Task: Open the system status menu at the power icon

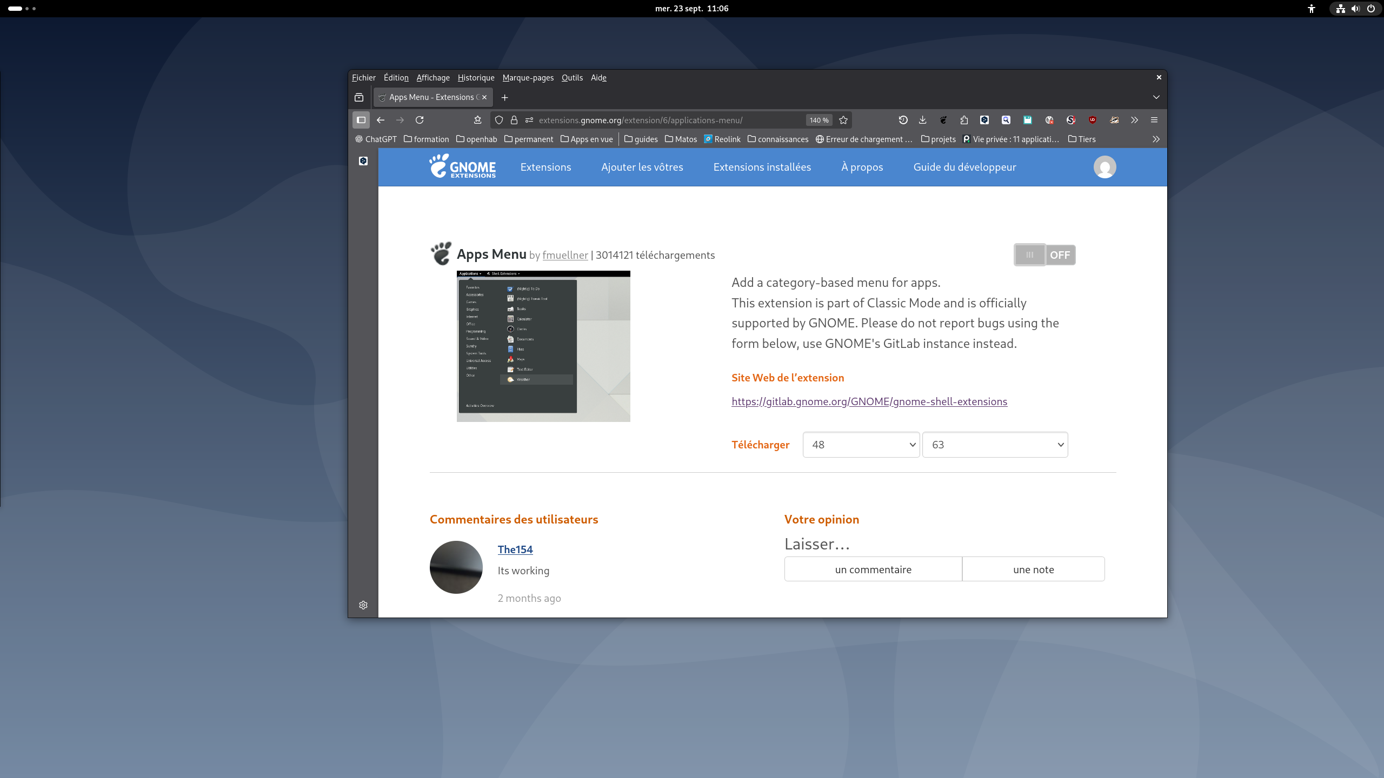Action: 1371,9
